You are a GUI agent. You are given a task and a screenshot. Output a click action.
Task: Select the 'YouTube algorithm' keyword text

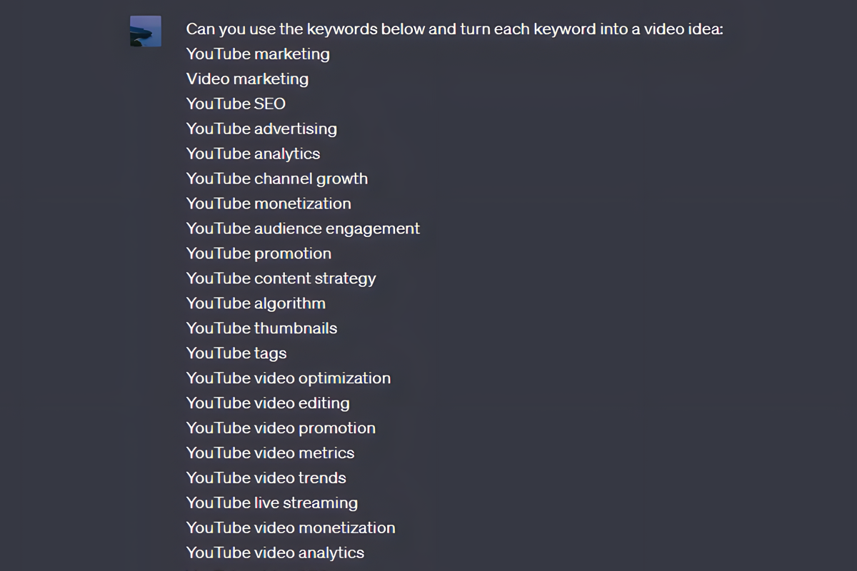[x=256, y=303]
